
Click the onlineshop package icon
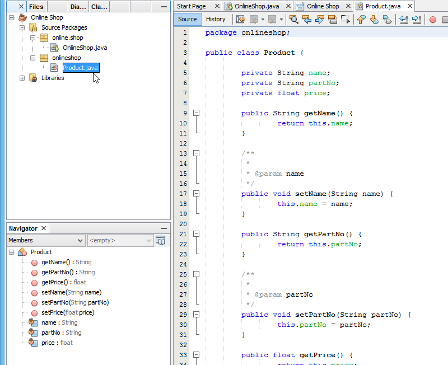(x=44, y=58)
